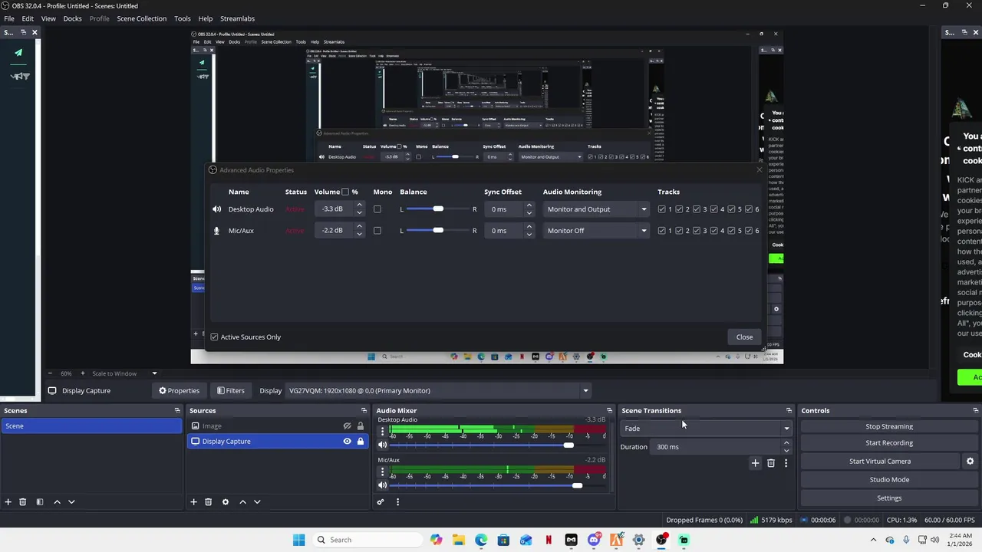This screenshot has height=552, width=982.
Task: Open the Docks menu
Action: point(72,18)
